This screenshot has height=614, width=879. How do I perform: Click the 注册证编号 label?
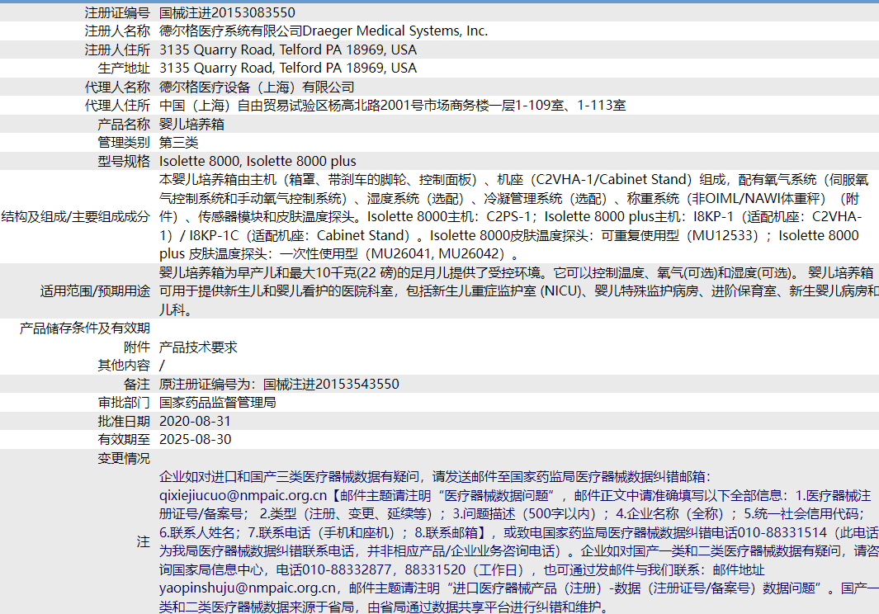117,12
